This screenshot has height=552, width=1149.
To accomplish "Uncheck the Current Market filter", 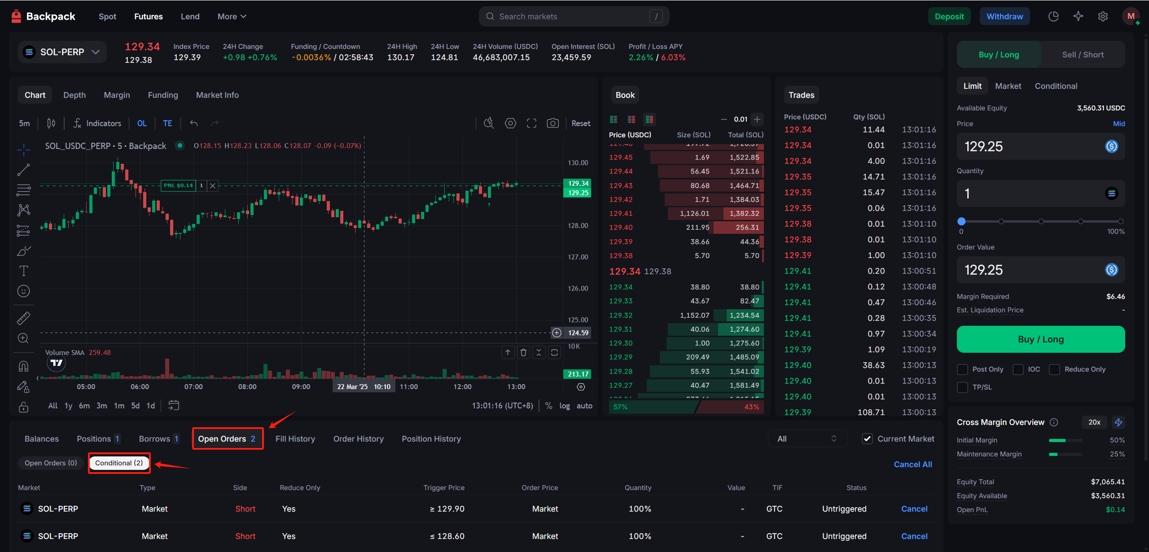I will 868,439.
